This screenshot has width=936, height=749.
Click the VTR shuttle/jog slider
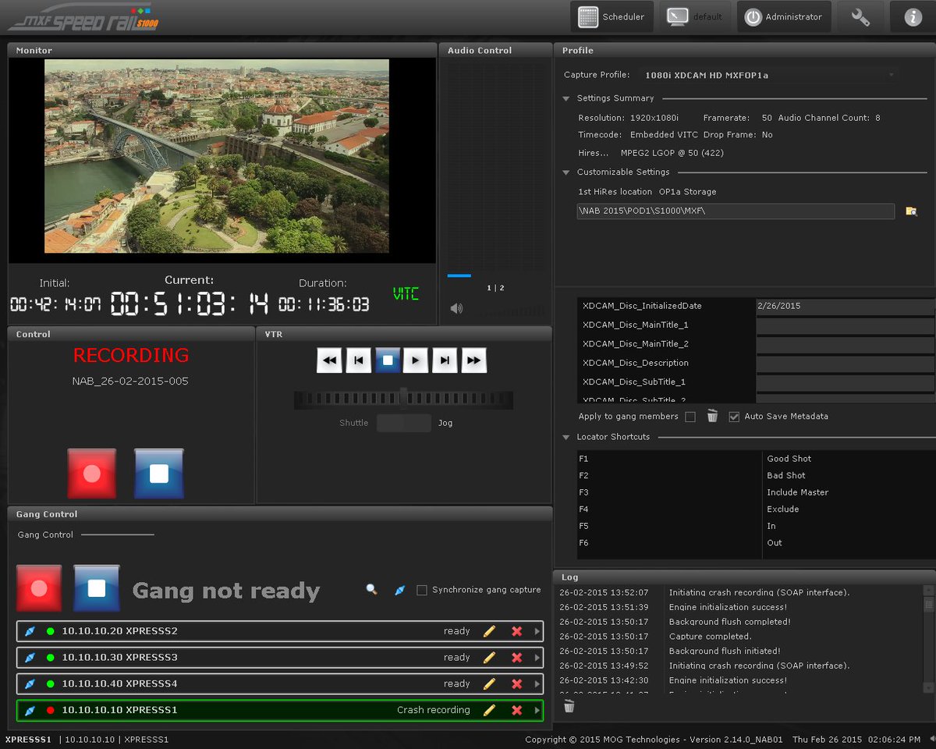pyautogui.click(x=403, y=399)
